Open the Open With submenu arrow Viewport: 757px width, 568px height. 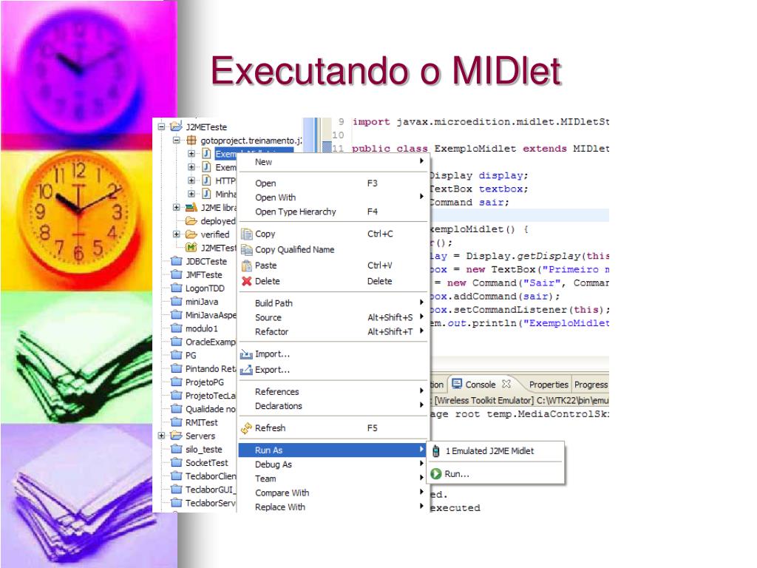coord(421,197)
